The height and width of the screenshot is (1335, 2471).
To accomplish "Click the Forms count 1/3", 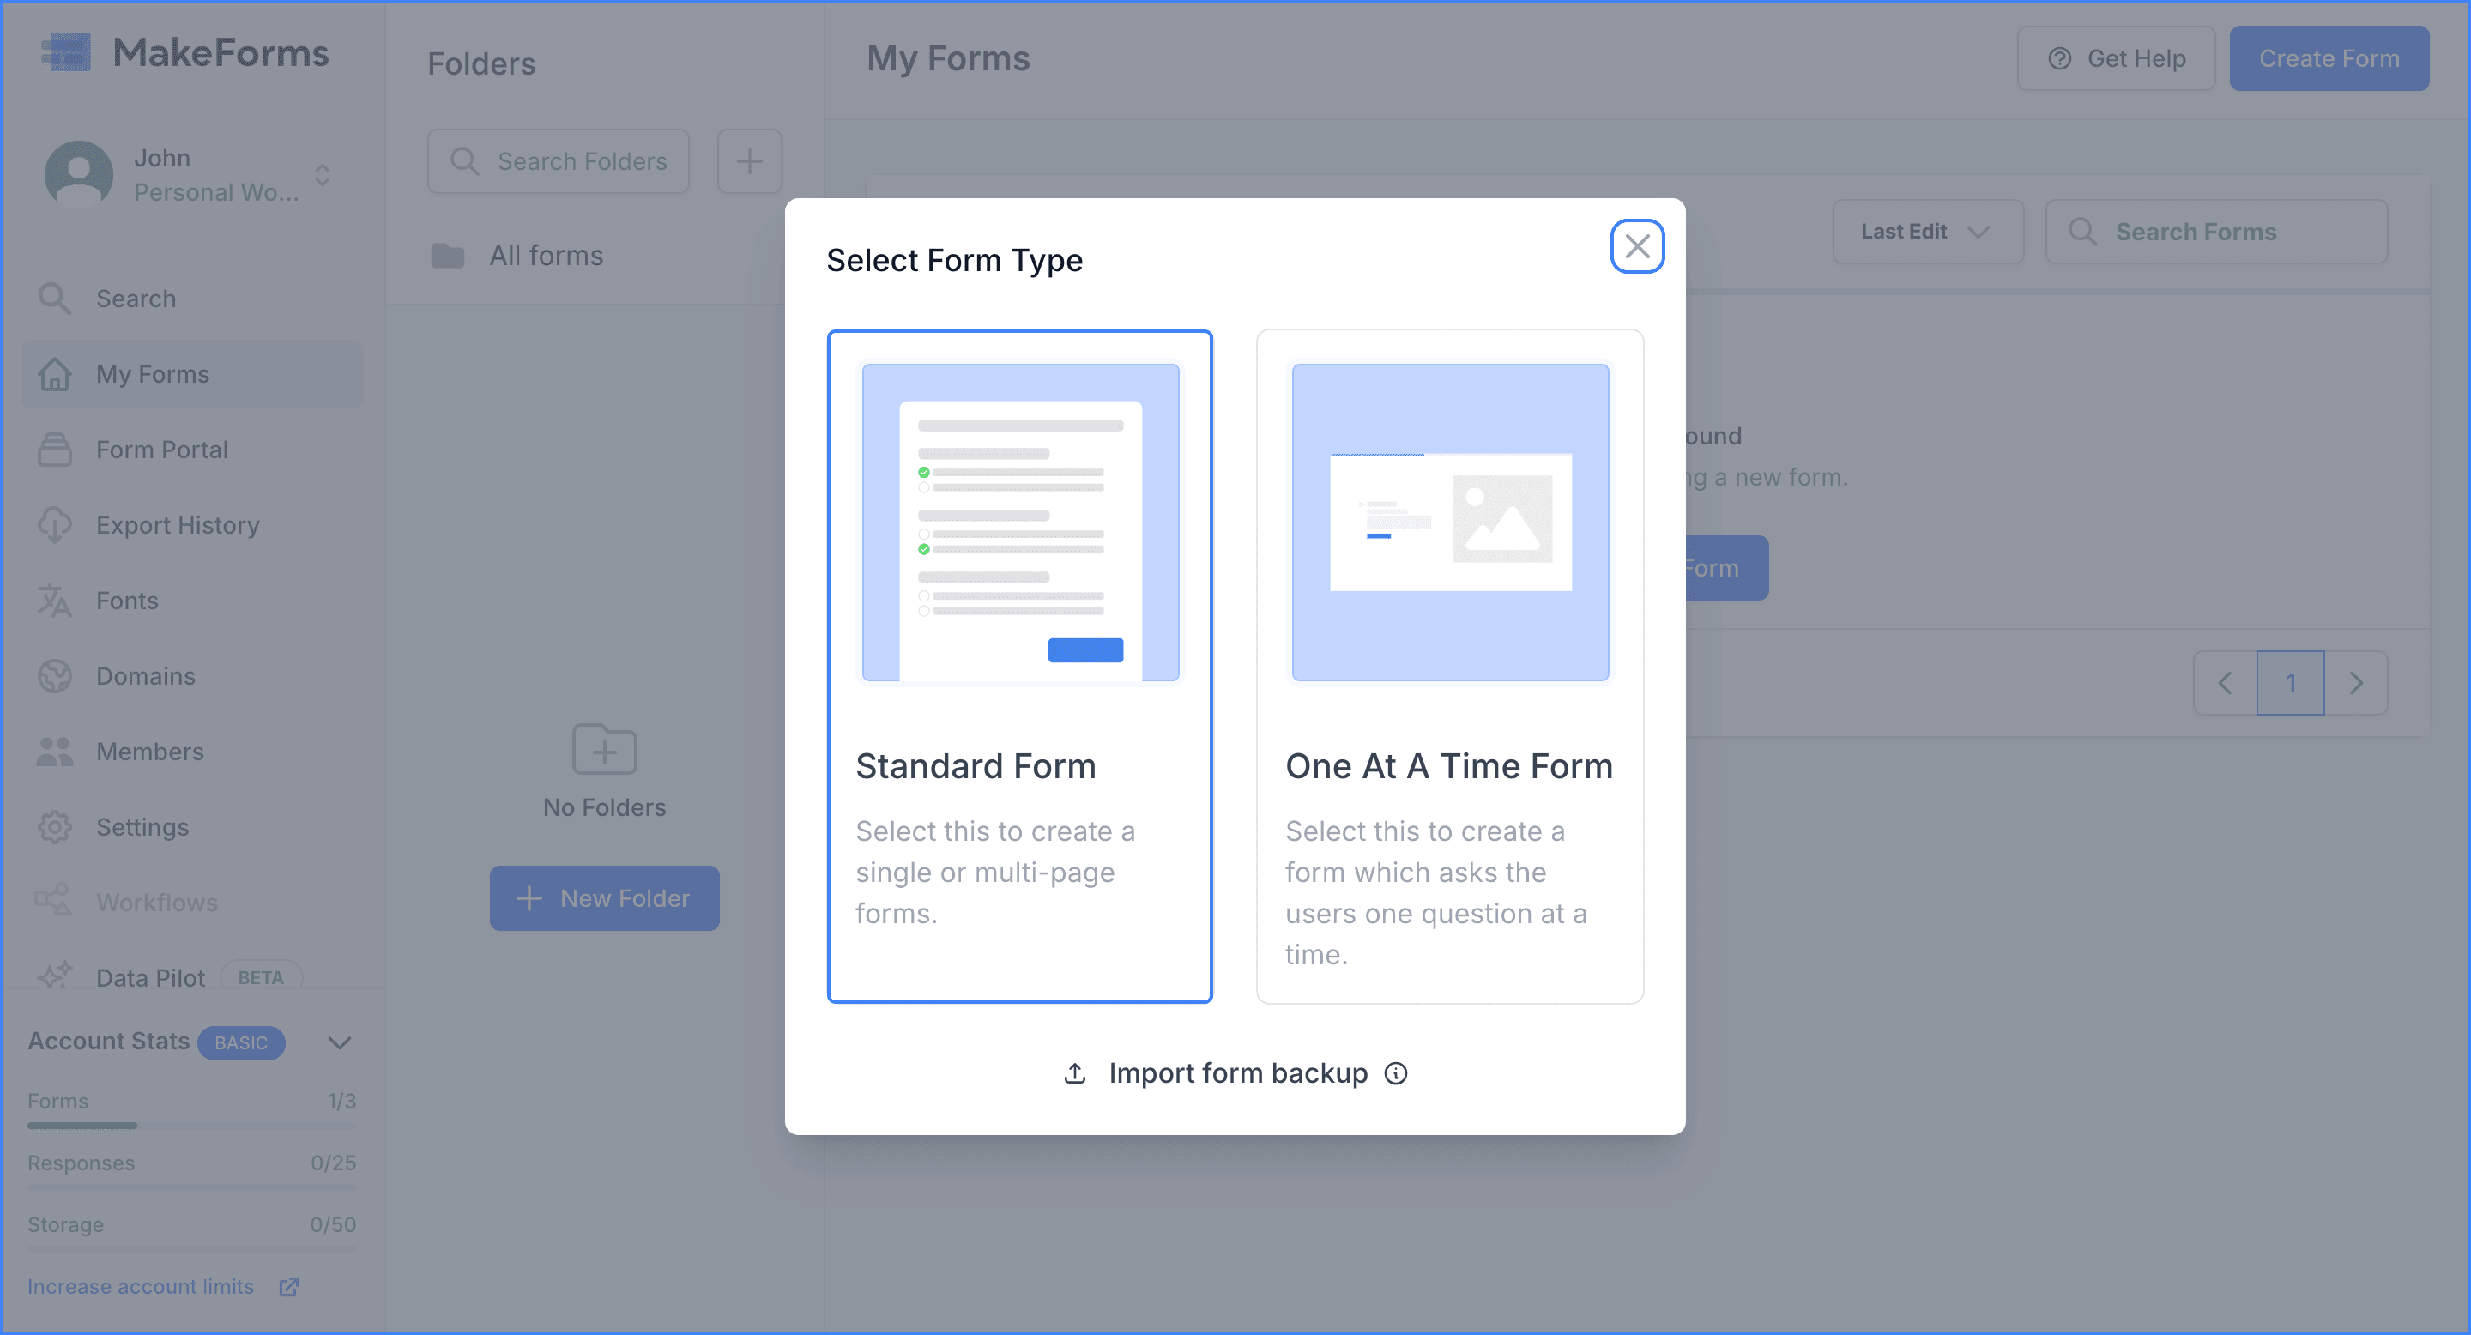I will coord(341,1101).
